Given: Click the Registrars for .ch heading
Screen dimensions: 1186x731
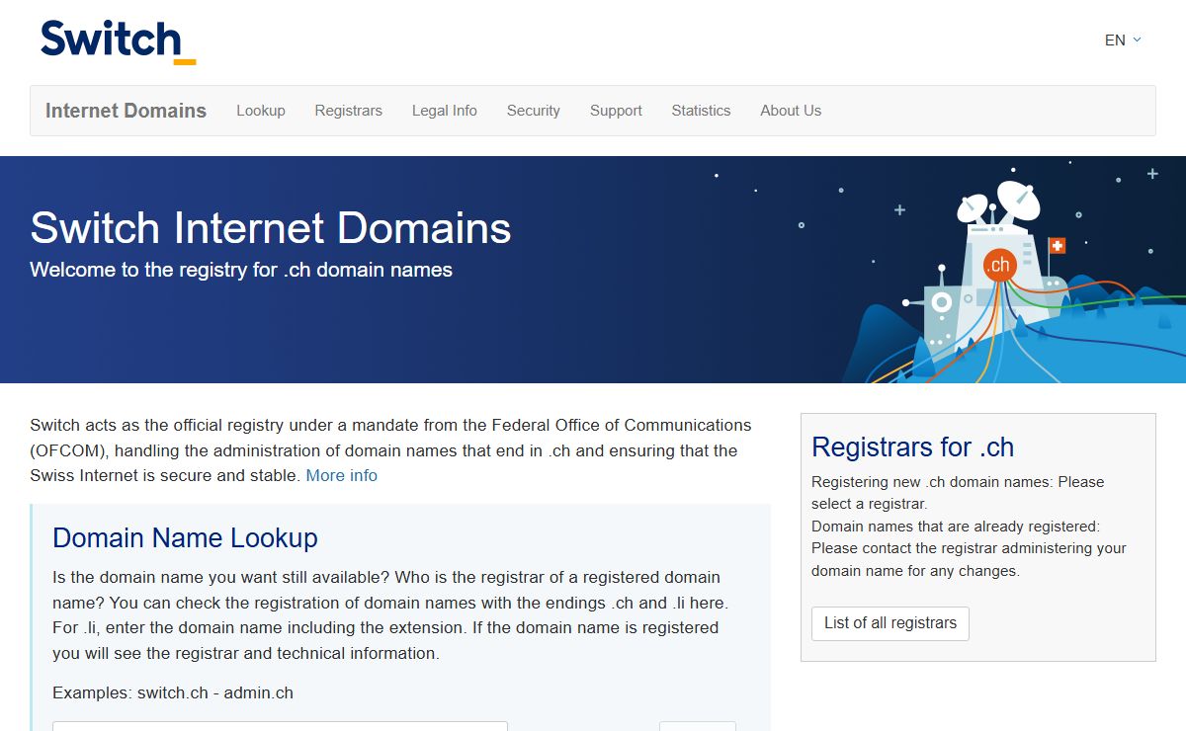Looking at the screenshot, I should point(912,447).
